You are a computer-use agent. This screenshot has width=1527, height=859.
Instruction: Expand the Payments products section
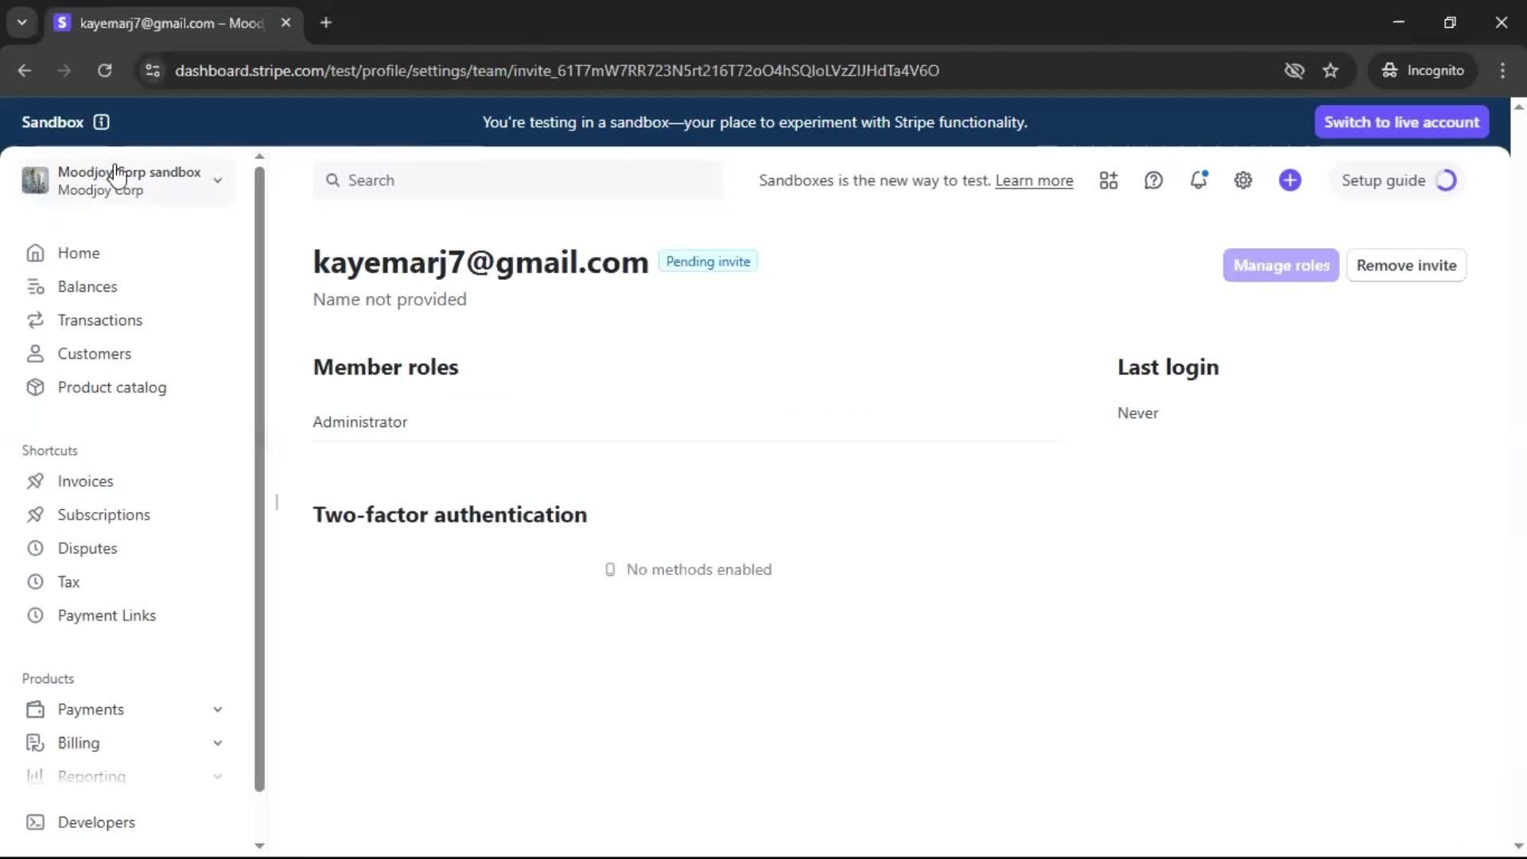pyautogui.click(x=217, y=709)
